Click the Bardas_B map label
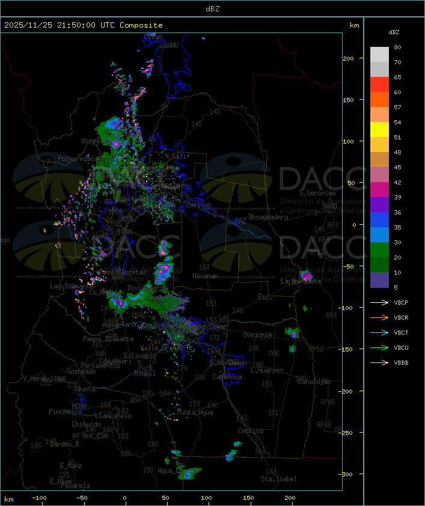 pos(64,444)
